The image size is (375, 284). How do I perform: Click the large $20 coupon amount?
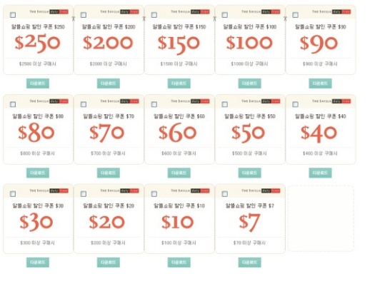(107, 222)
